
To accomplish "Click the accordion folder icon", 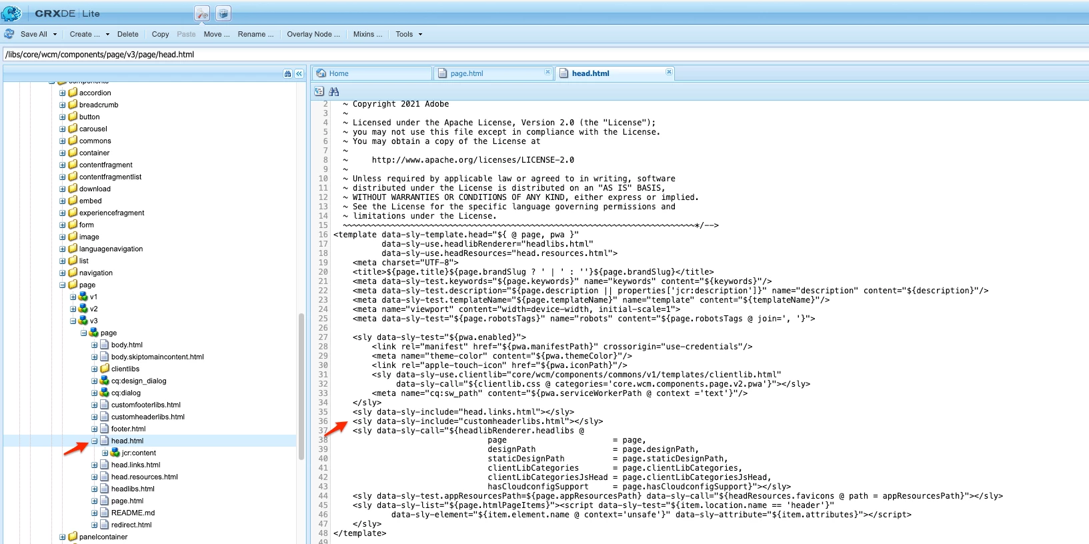I will (x=73, y=93).
